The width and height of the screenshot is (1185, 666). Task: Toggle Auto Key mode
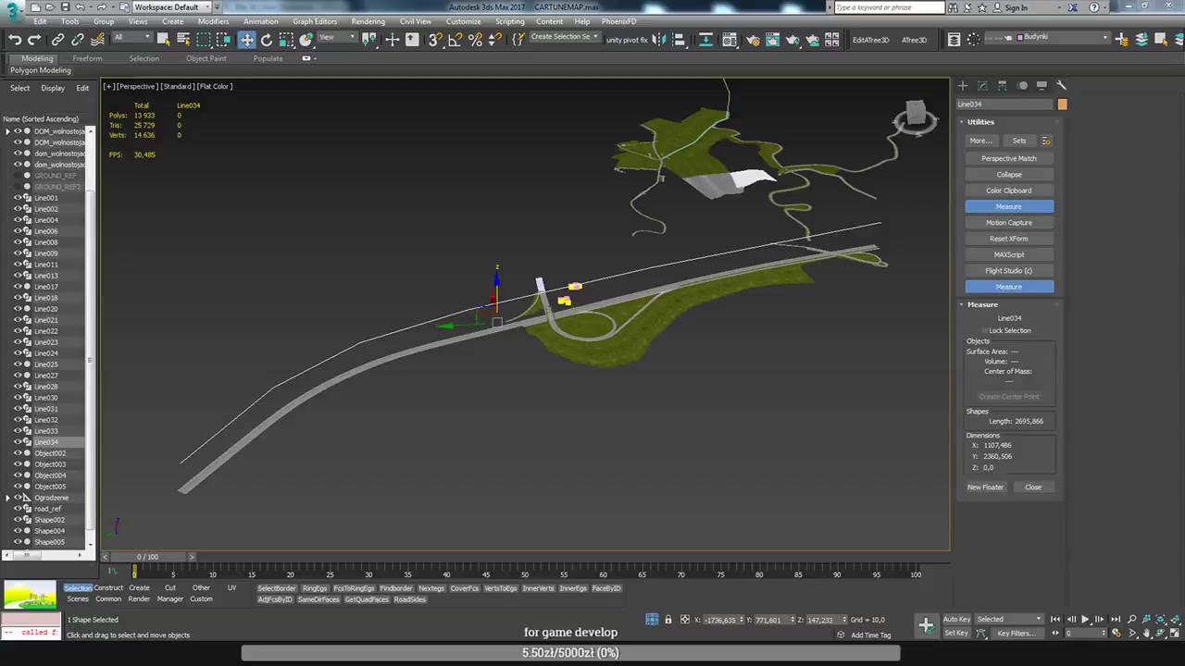click(956, 619)
